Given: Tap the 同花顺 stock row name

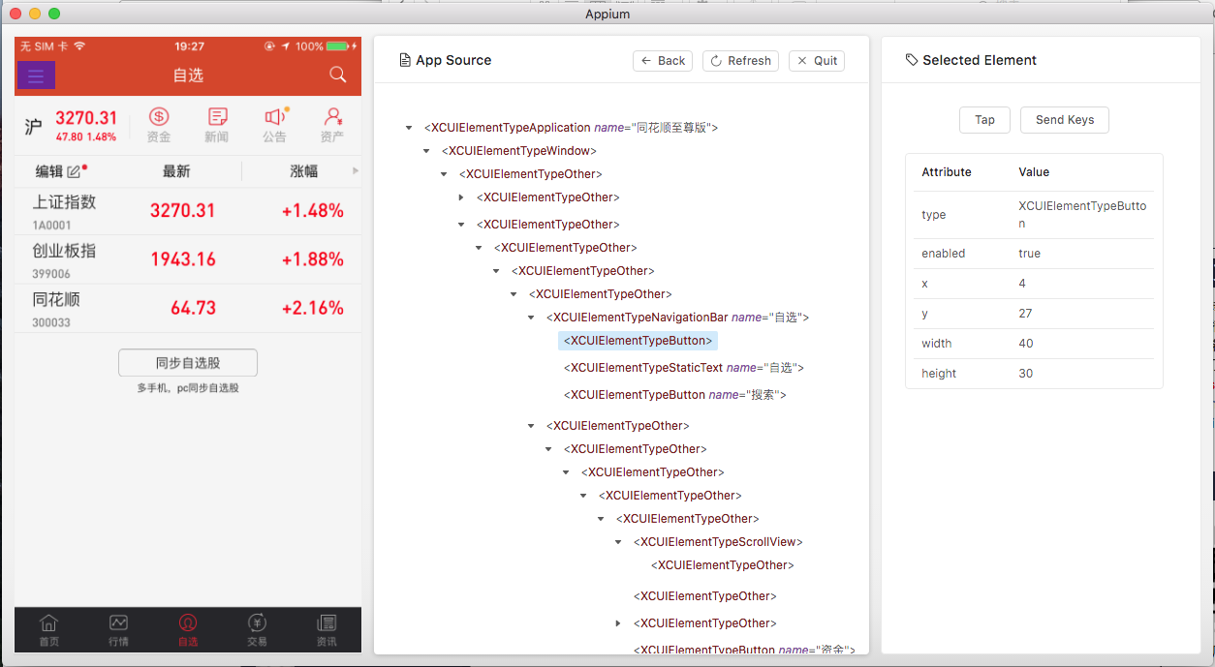Looking at the screenshot, I should 56,299.
